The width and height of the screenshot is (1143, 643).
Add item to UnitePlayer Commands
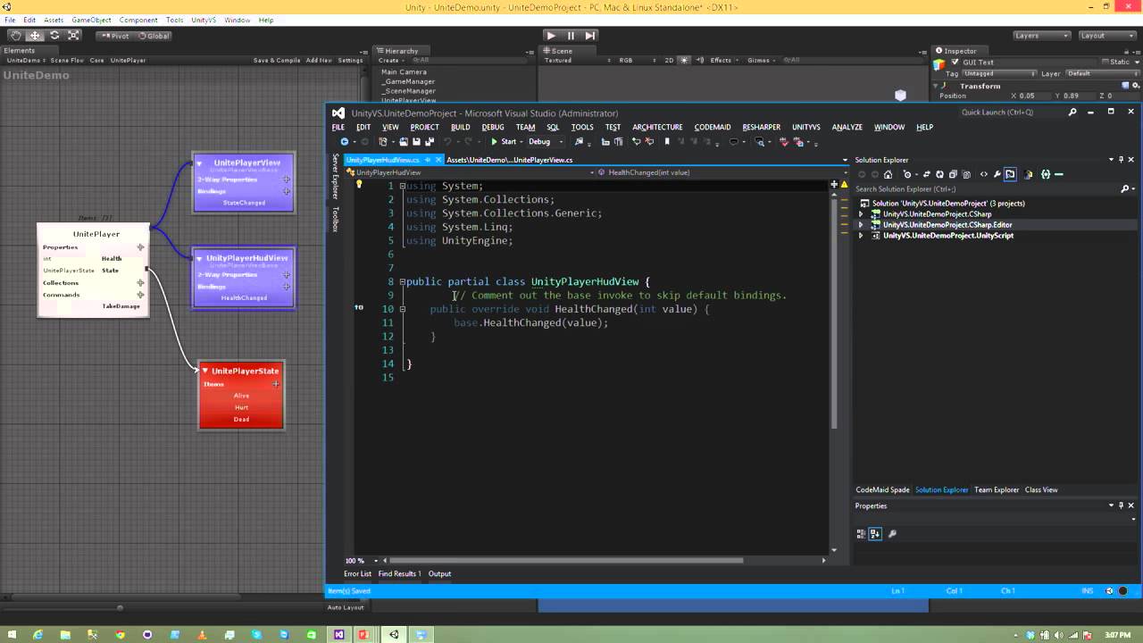[x=140, y=295]
